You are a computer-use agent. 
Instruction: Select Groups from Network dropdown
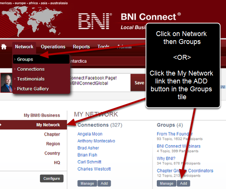coord(25,59)
